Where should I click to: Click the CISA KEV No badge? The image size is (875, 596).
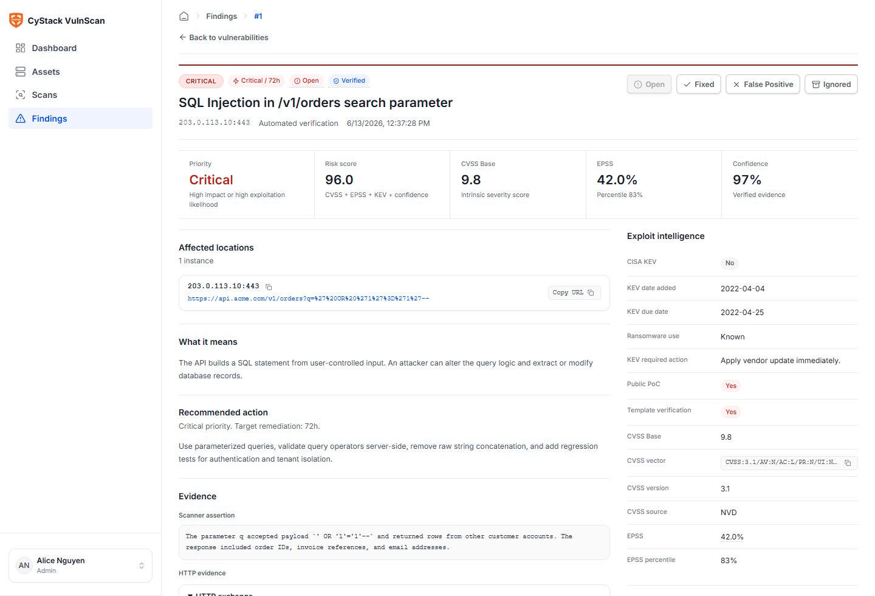pyautogui.click(x=730, y=263)
